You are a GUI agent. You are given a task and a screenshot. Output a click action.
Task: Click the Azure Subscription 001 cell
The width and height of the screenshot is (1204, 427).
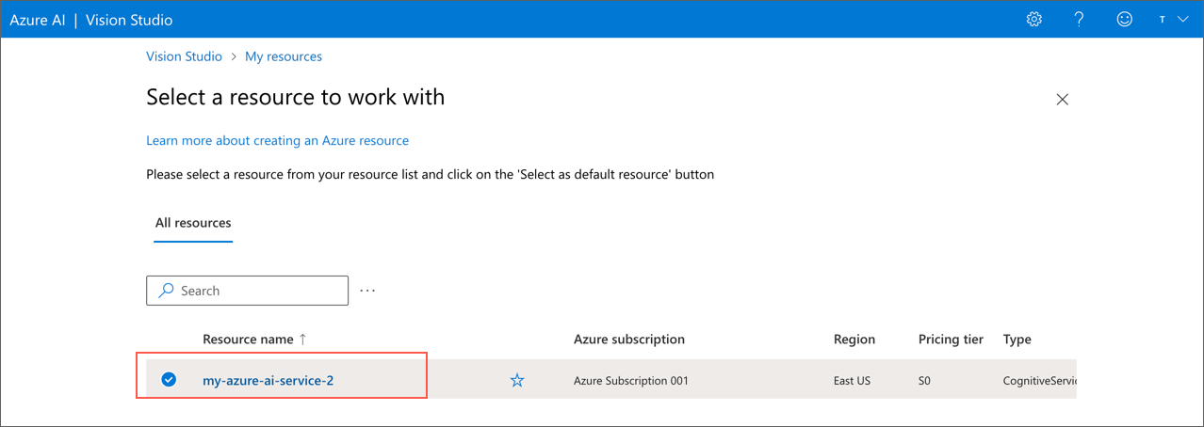tap(631, 381)
